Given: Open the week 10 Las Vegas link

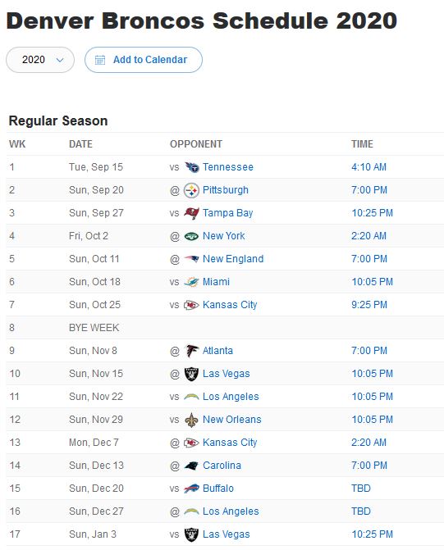Looking at the screenshot, I should click(x=227, y=374).
